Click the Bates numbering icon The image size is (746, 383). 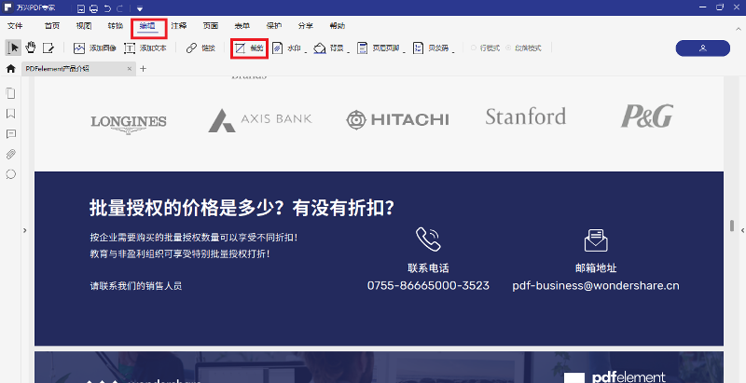pyautogui.click(x=418, y=48)
